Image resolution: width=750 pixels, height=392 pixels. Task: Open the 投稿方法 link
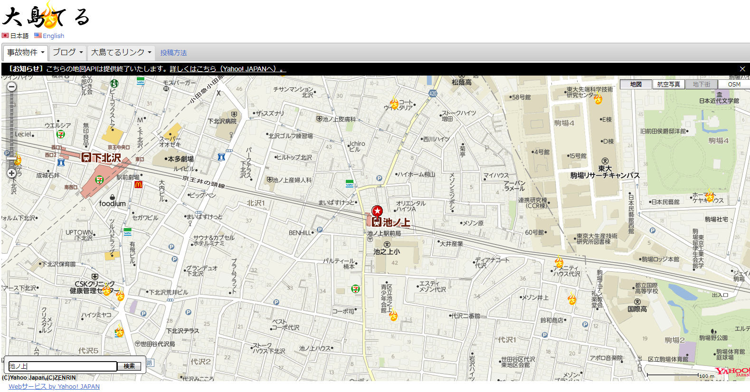pyautogui.click(x=173, y=53)
